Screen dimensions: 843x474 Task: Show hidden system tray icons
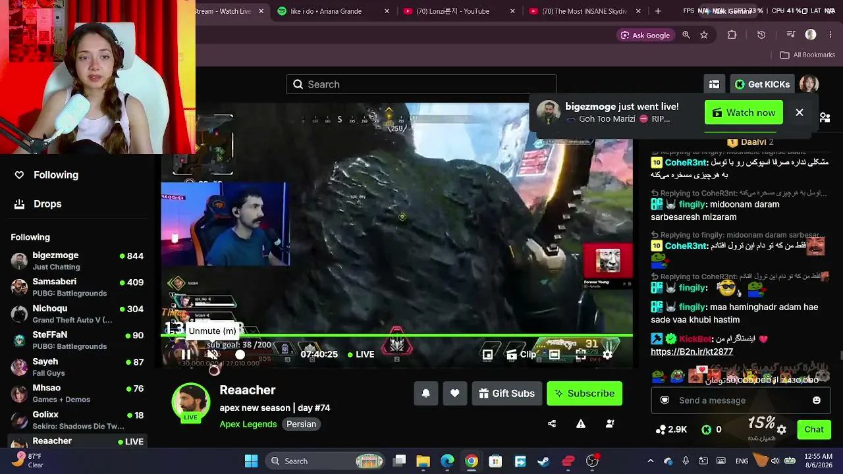tap(651, 461)
